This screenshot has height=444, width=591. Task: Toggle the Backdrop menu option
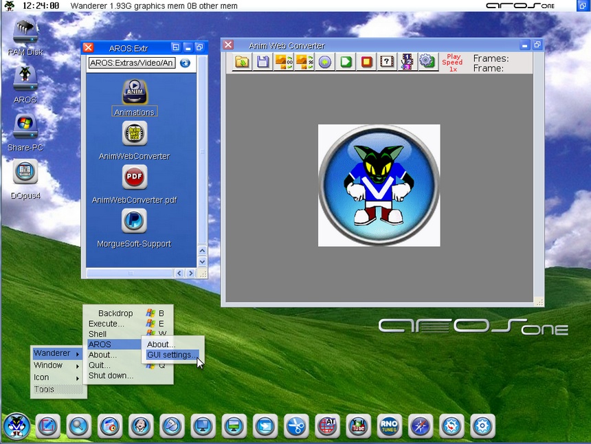[x=115, y=313]
